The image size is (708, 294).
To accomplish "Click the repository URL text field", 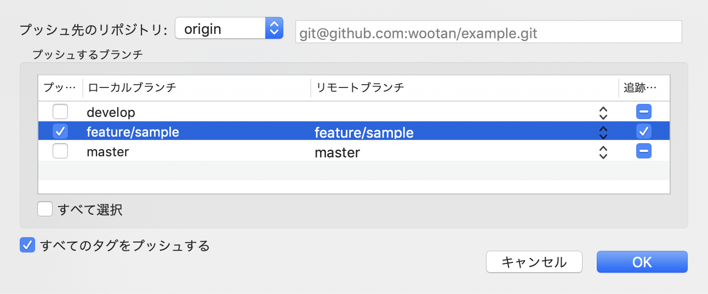I will (488, 33).
